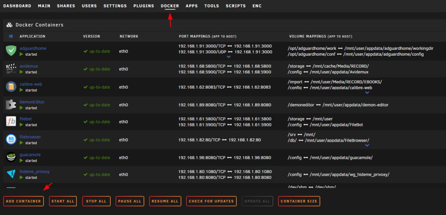This screenshot has height=215, width=446.
Task: Open the calibre-web container link
Action: (31, 84)
